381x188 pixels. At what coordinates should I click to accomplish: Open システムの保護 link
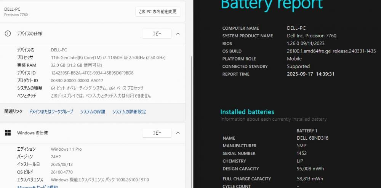pos(93,112)
